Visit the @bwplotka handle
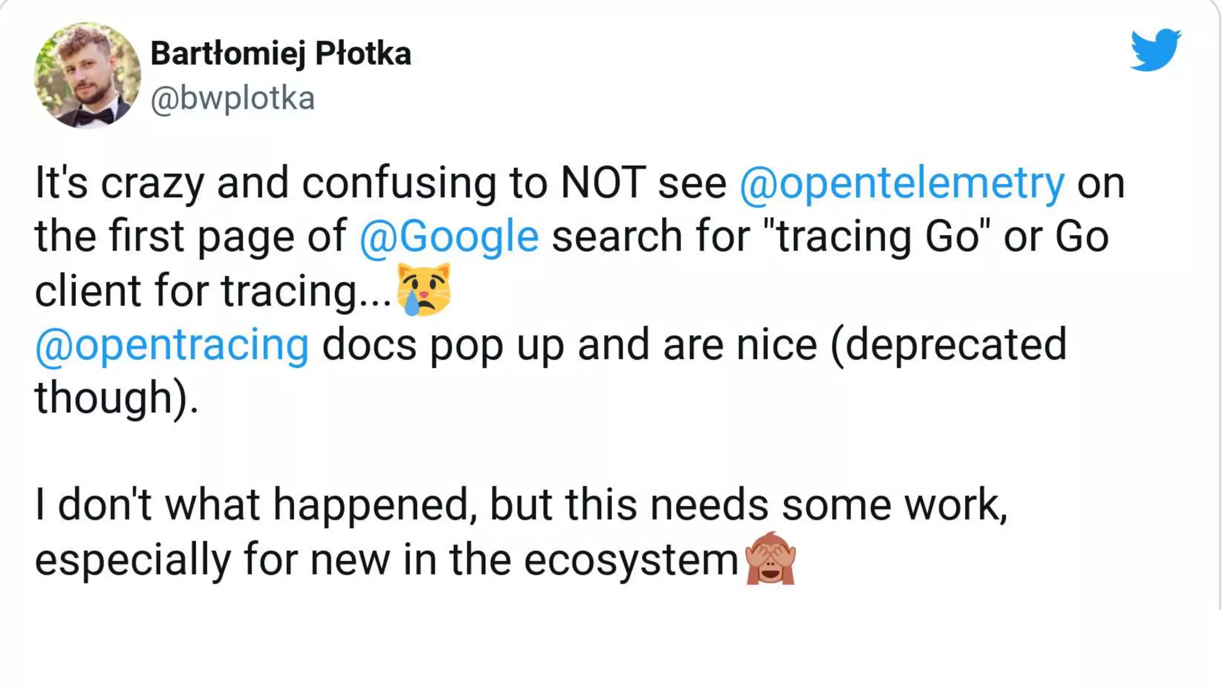This screenshot has width=1222, height=687. pyautogui.click(x=232, y=98)
